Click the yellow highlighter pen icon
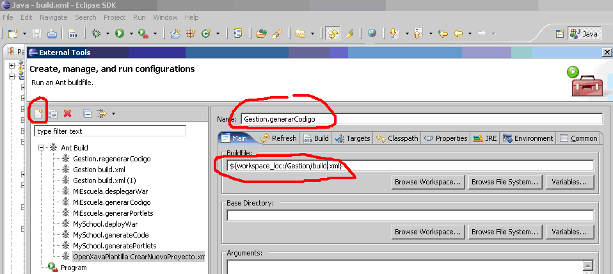Image resolution: width=613 pixels, height=274 pixels. click(349, 34)
